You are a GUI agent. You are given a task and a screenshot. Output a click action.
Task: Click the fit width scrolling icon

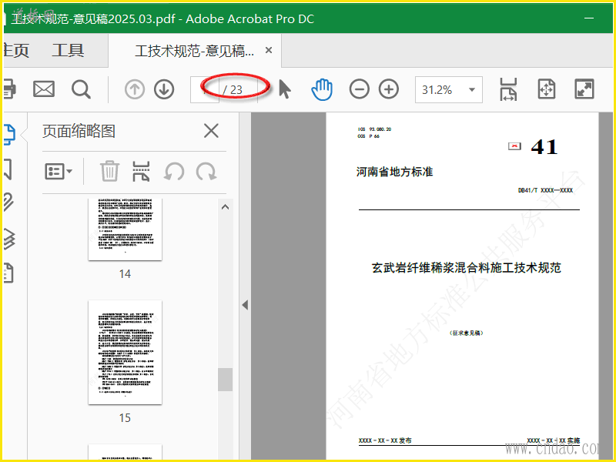pos(508,89)
